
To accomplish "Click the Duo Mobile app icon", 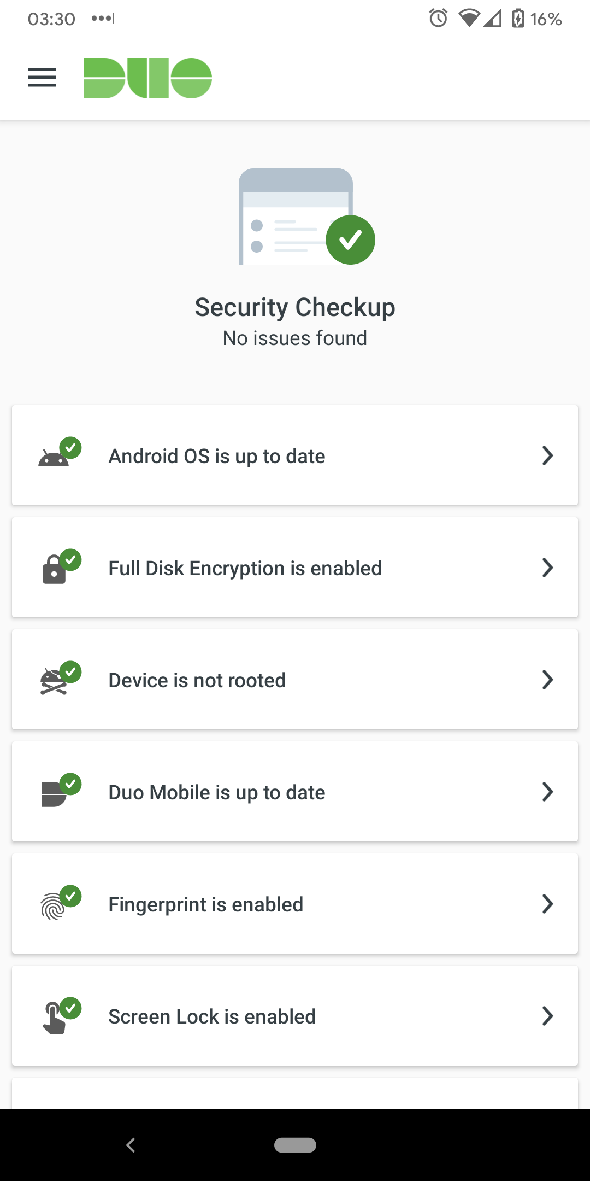I will tap(55, 794).
